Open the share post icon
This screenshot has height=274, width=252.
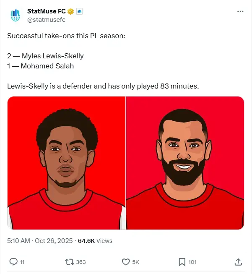238,262
